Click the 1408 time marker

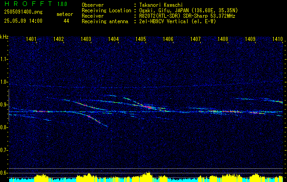point(223,39)
